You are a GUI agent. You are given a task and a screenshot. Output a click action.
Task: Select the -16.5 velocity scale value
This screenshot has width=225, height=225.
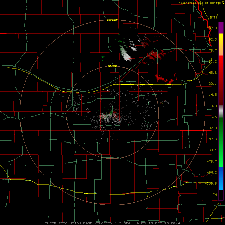click(x=212, y=117)
